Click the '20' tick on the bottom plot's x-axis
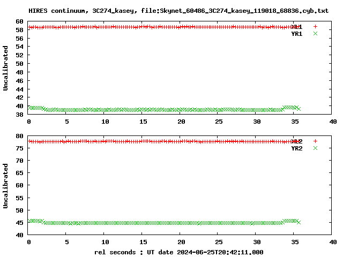Screen dimensions: 343x257 click(x=181, y=242)
